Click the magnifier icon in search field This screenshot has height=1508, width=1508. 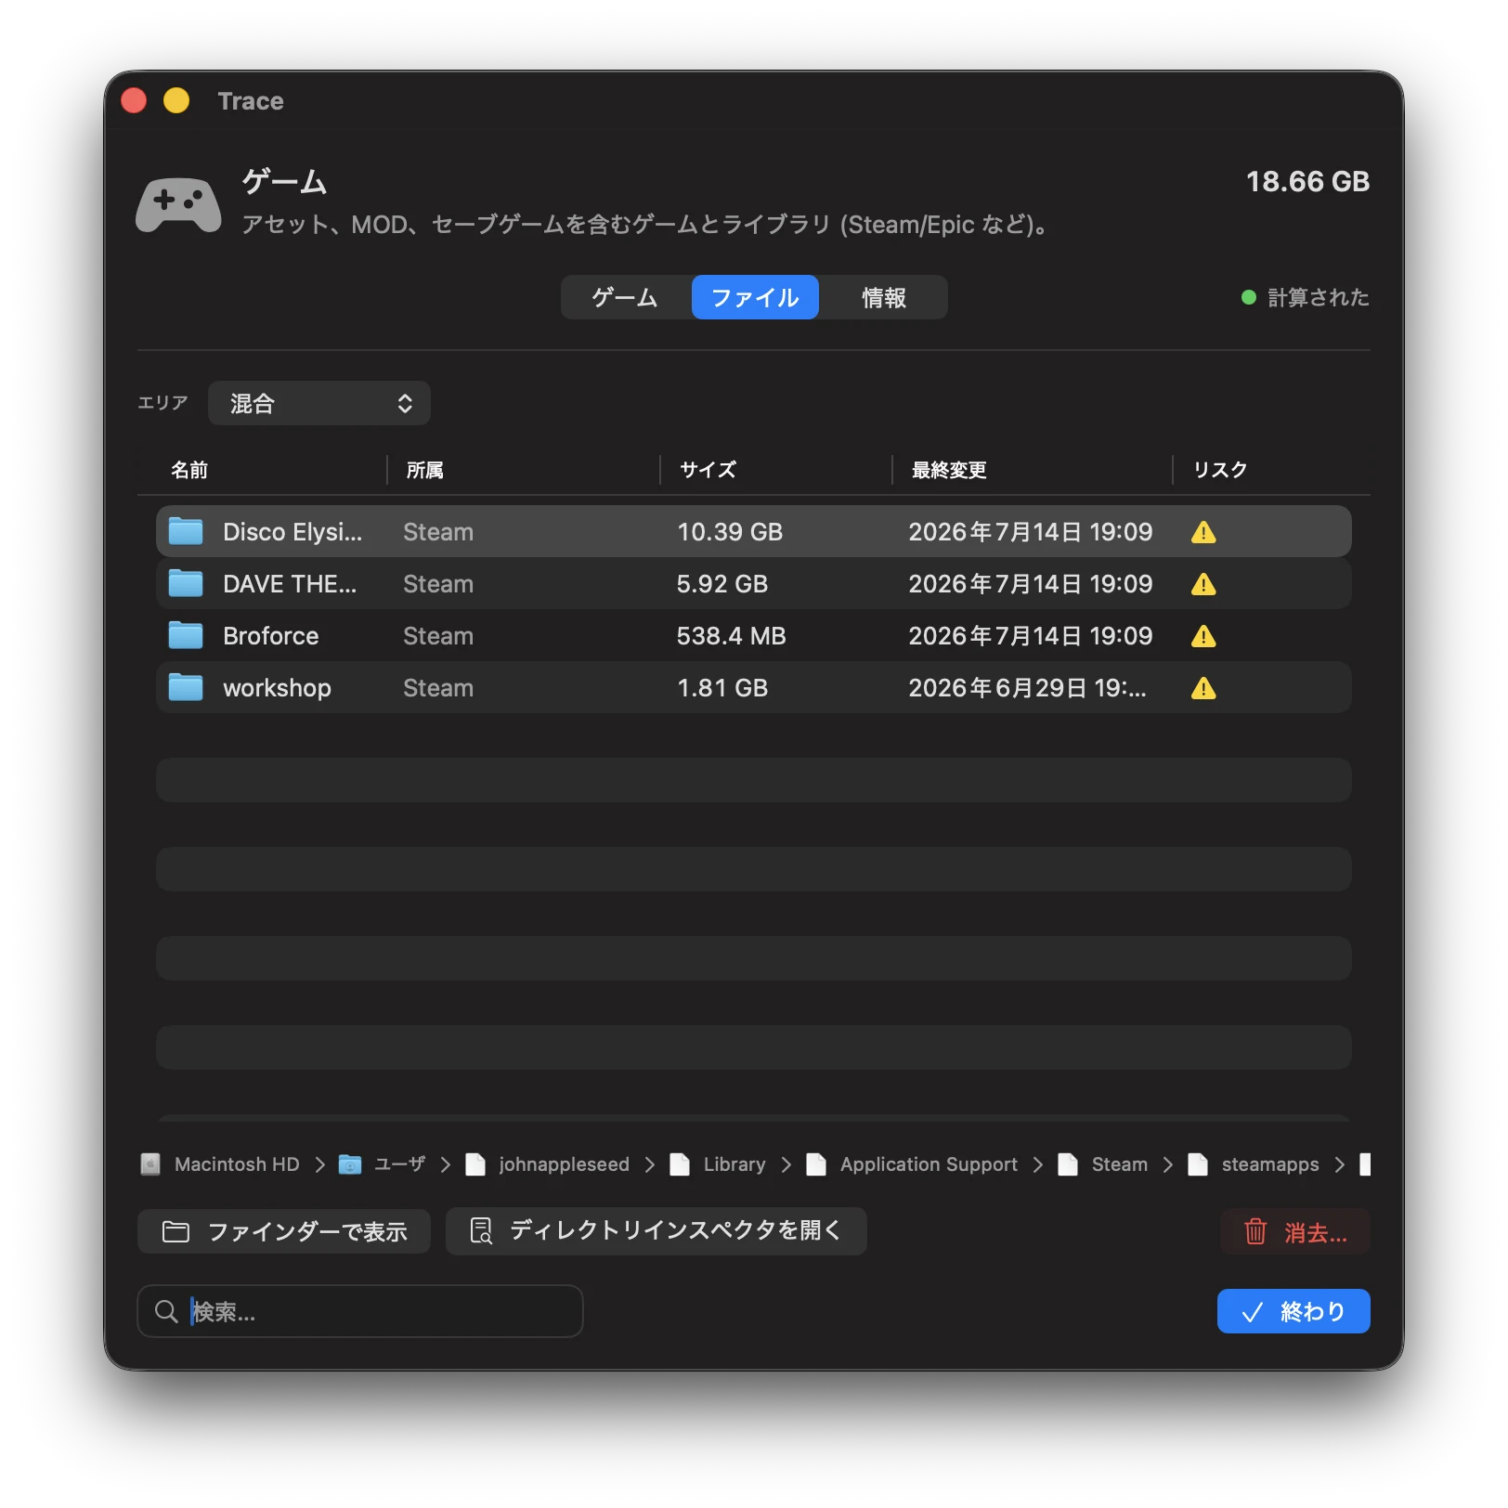[x=166, y=1311]
